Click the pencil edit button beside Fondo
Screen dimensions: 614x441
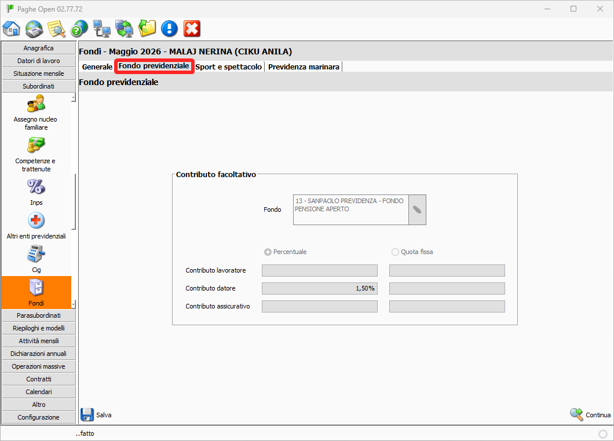[x=417, y=210]
